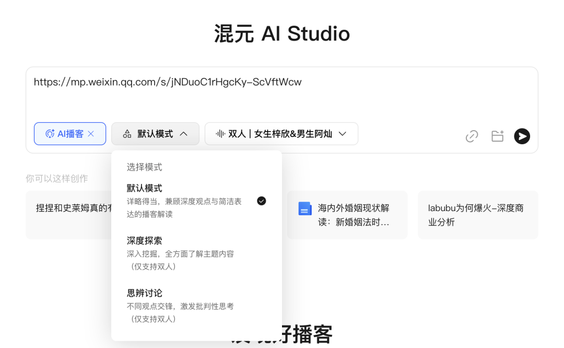Select 深度探索 mode option

pyautogui.click(x=196, y=253)
